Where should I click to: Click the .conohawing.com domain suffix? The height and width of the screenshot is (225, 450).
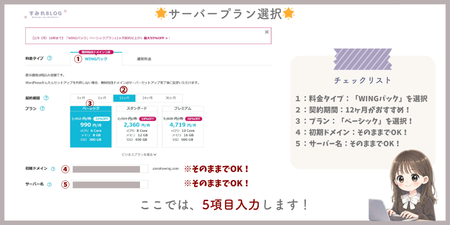(165, 169)
